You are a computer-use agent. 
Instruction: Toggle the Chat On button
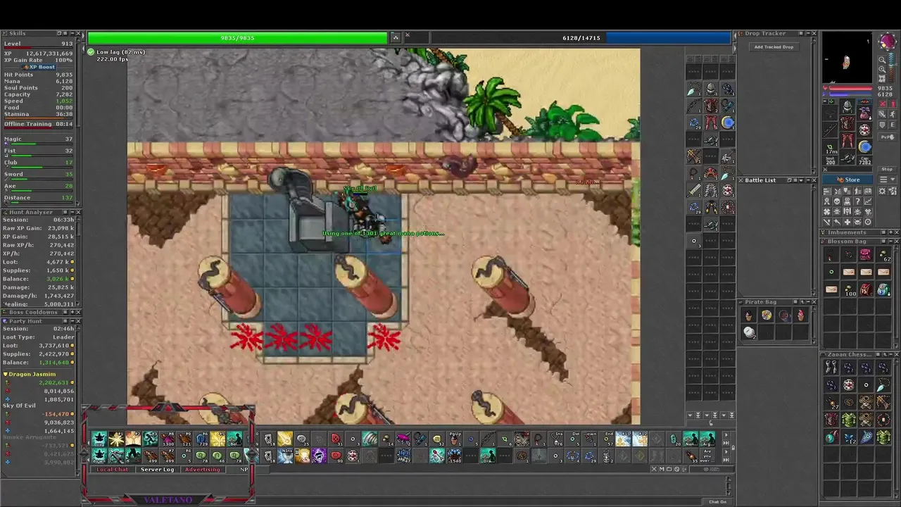(x=717, y=501)
